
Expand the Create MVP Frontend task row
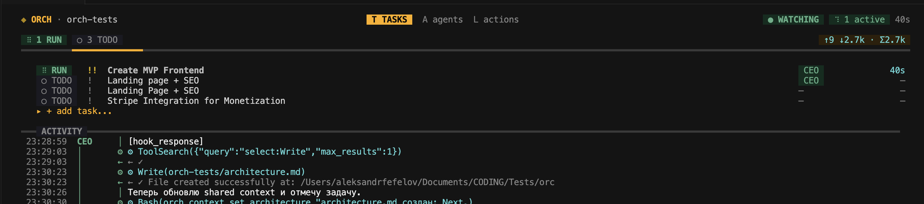click(155, 70)
